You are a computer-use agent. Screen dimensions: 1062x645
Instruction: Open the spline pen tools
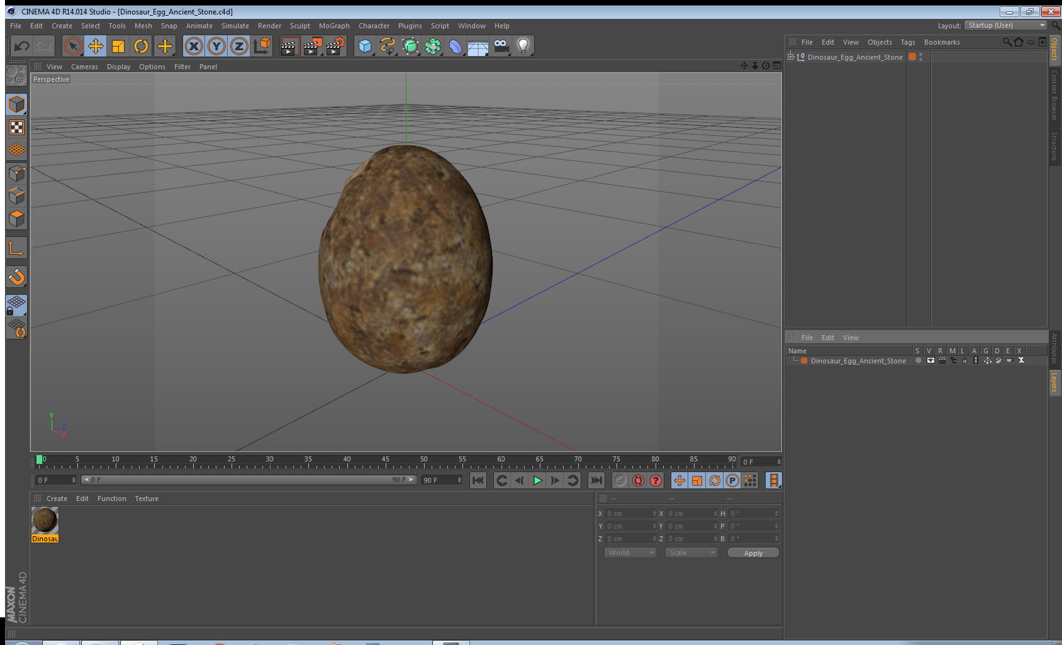pyautogui.click(x=388, y=46)
